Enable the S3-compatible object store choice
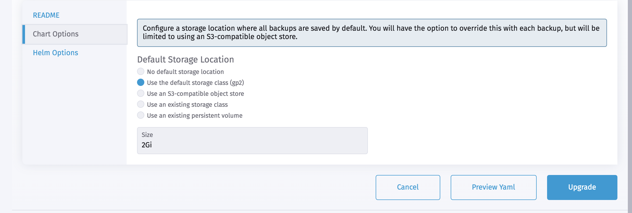The width and height of the screenshot is (632, 213). [x=141, y=93]
